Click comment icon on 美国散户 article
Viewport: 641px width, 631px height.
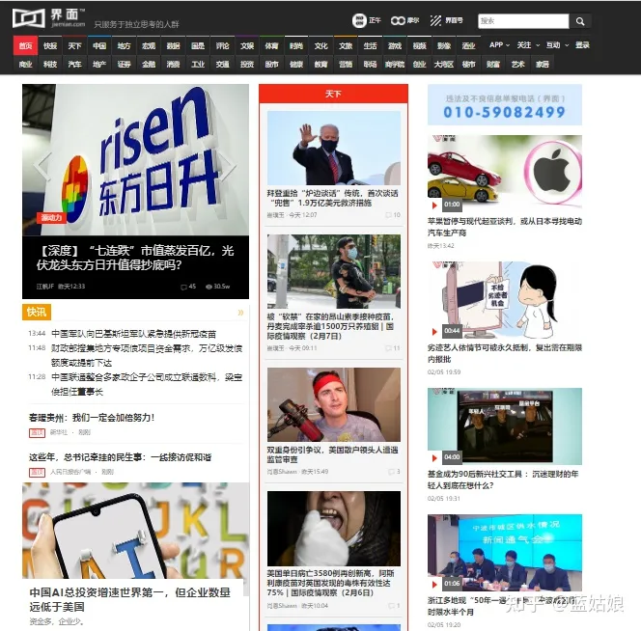pos(391,472)
